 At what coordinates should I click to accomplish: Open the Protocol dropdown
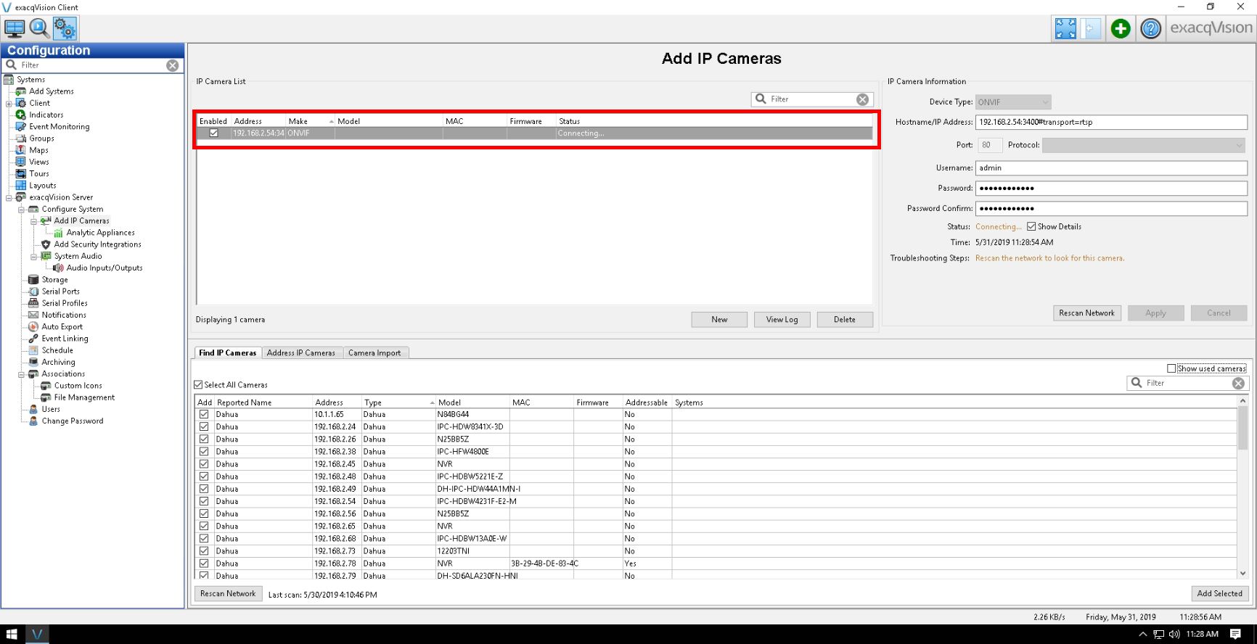click(x=1145, y=145)
